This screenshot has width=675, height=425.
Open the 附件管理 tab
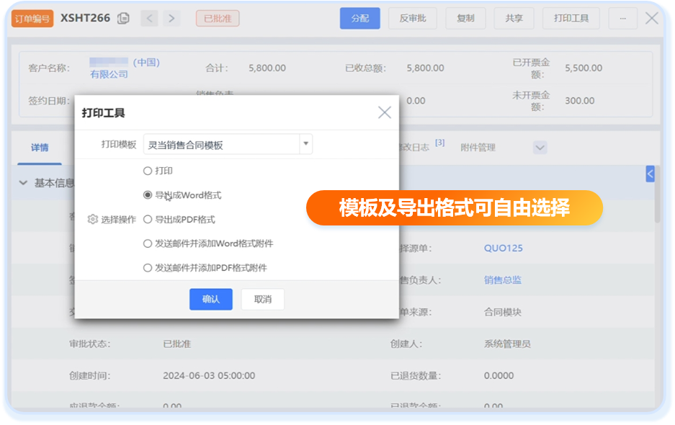coord(478,147)
